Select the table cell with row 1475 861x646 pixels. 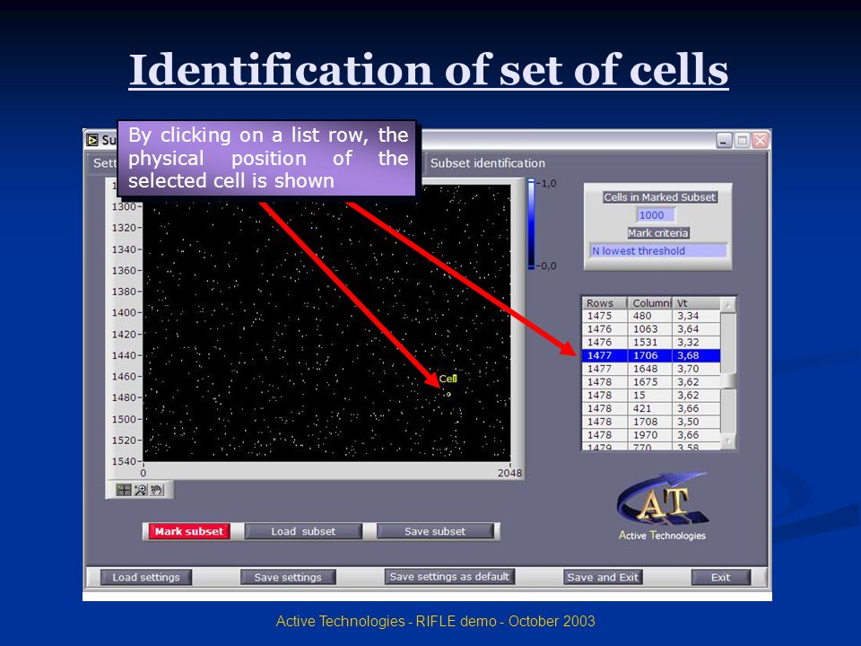(604, 316)
